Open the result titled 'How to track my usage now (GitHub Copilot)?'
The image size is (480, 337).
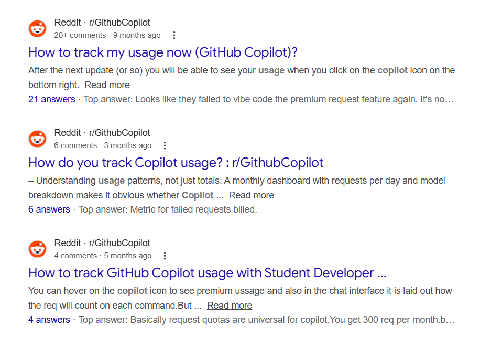(162, 52)
